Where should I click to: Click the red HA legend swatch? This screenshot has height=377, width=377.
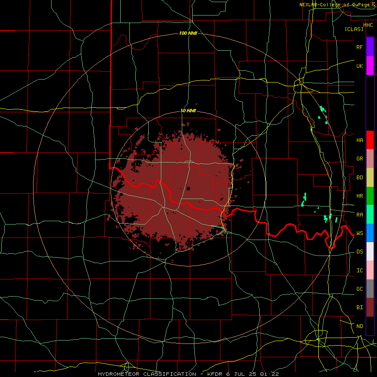[370, 140]
